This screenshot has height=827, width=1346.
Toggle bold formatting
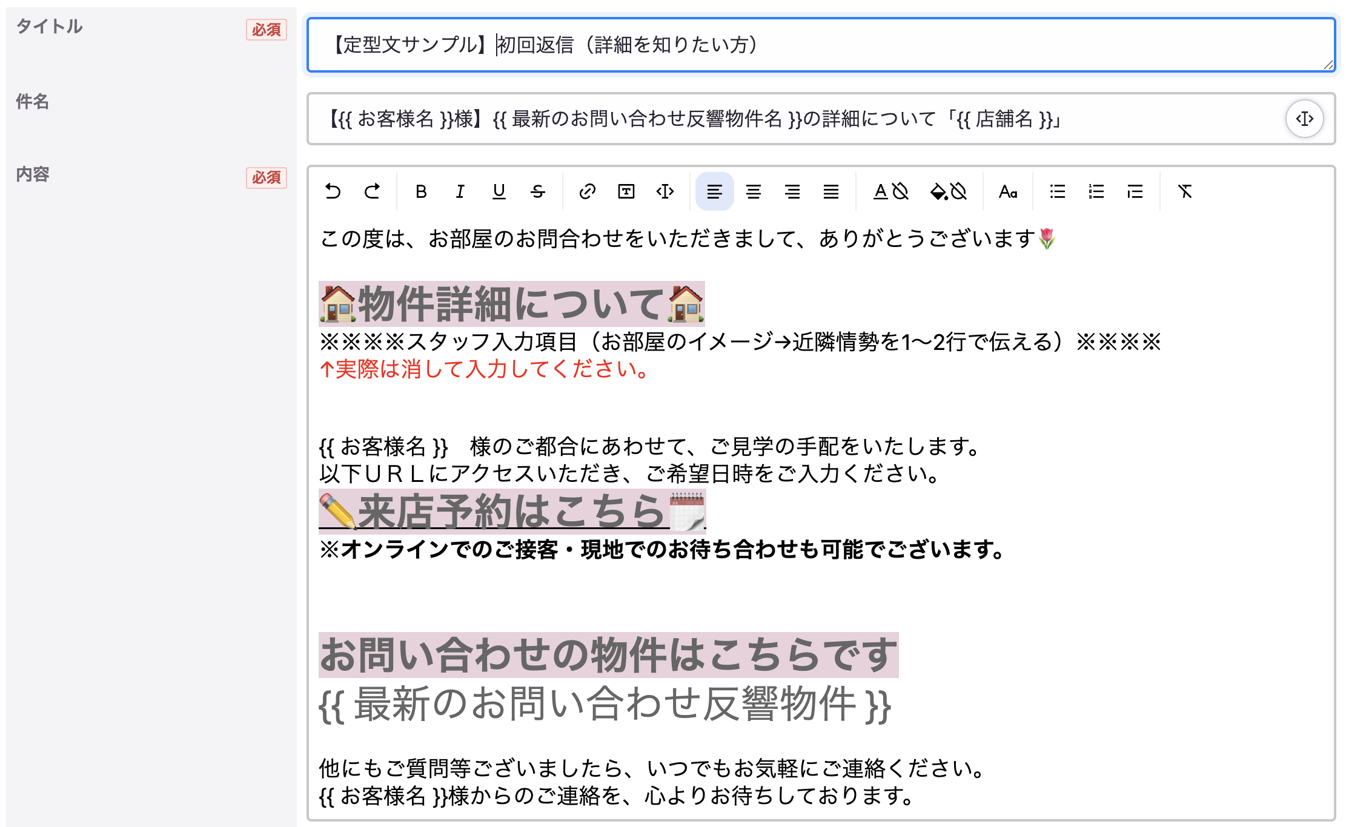click(x=421, y=191)
